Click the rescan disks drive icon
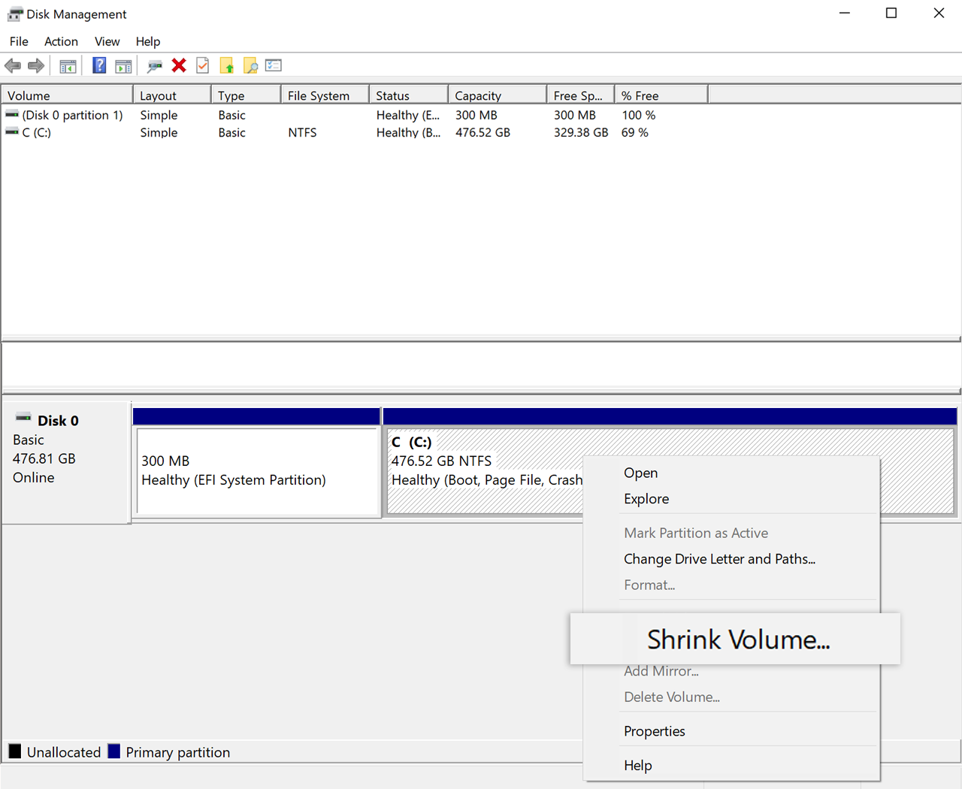This screenshot has height=789, width=962. click(155, 66)
